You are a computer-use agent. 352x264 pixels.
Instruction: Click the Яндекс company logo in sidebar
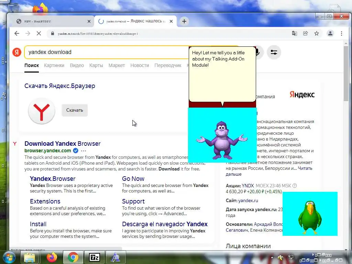coord(302,95)
